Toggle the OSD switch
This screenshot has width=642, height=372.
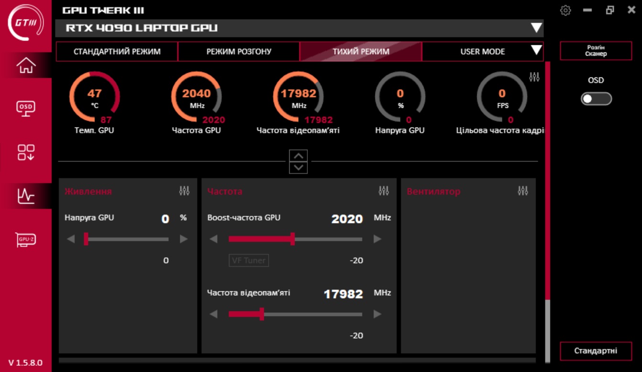596,98
